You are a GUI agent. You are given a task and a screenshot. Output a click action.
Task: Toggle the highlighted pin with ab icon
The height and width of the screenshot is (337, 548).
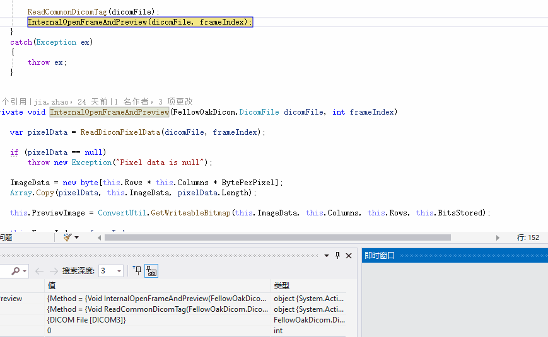[151, 271]
